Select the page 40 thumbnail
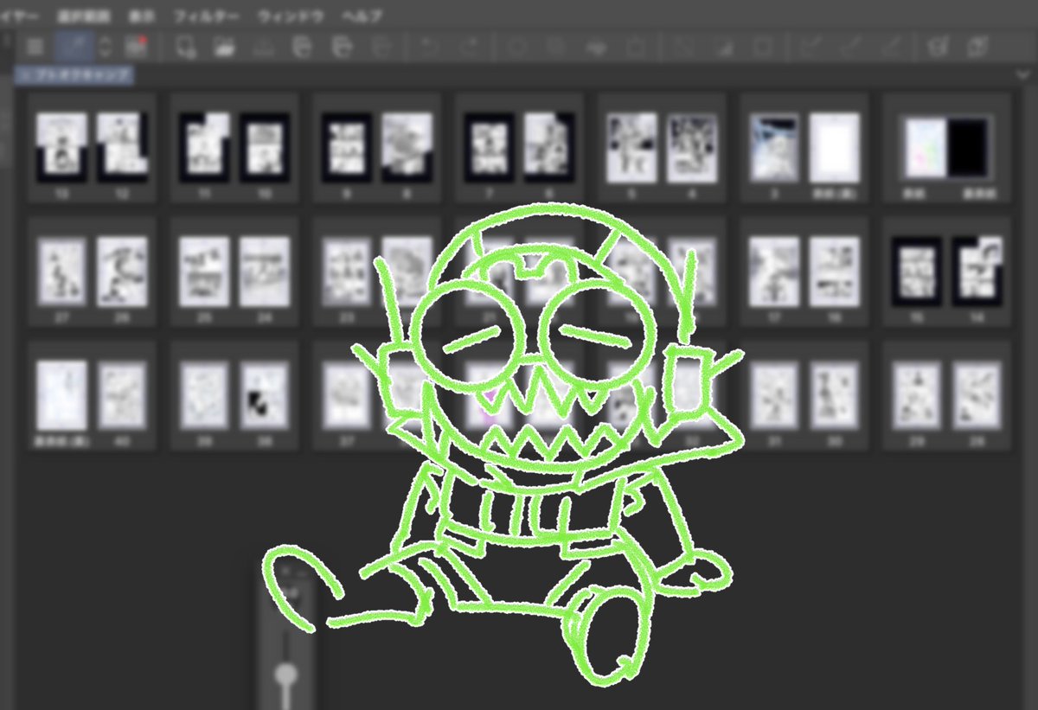The height and width of the screenshot is (710, 1038). (x=122, y=395)
